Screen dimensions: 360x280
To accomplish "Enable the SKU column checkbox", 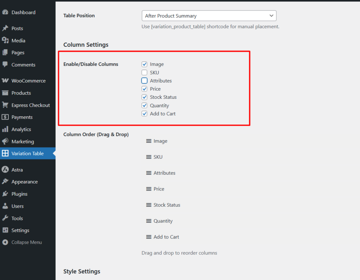I will point(144,73).
